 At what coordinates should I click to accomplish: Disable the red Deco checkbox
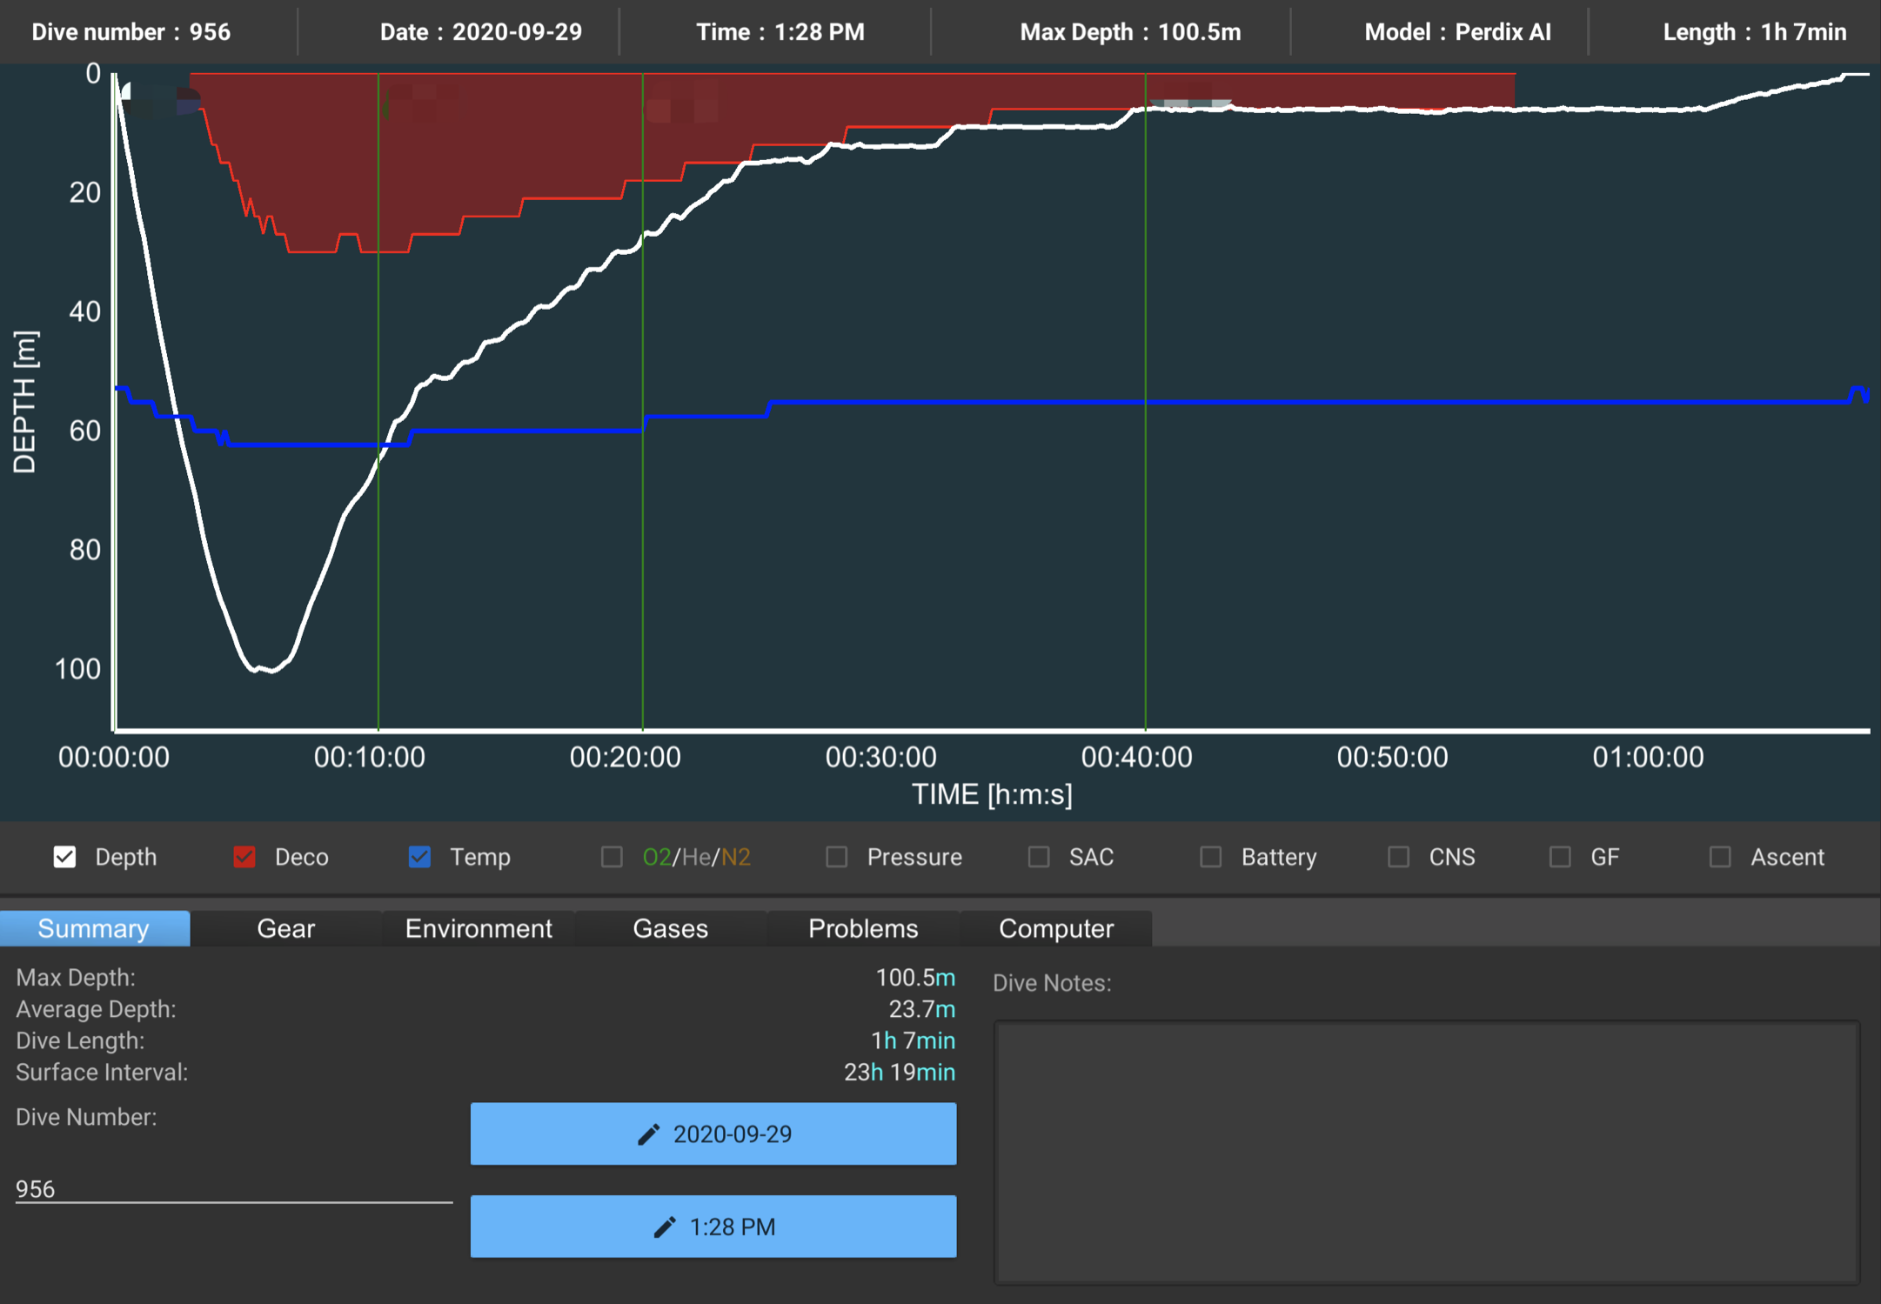pyautogui.click(x=244, y=857)
